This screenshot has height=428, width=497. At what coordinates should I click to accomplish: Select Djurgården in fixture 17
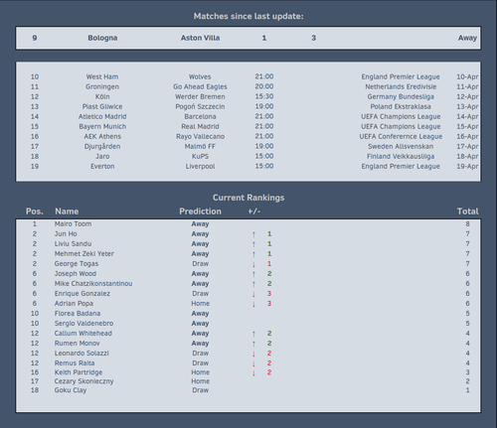[102, 146]
